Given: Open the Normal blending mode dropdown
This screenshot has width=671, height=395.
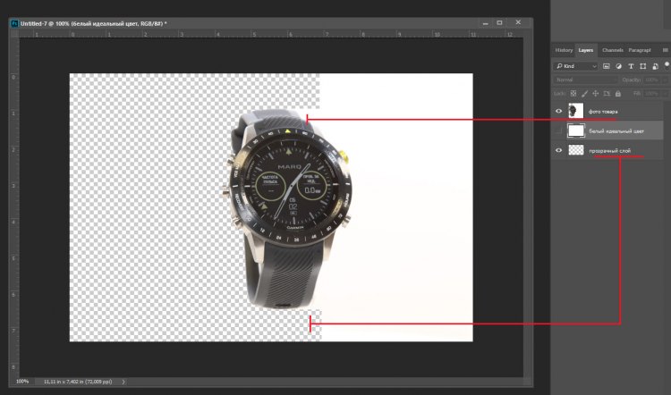Looking at the screenshot, I should click(585, 80).
